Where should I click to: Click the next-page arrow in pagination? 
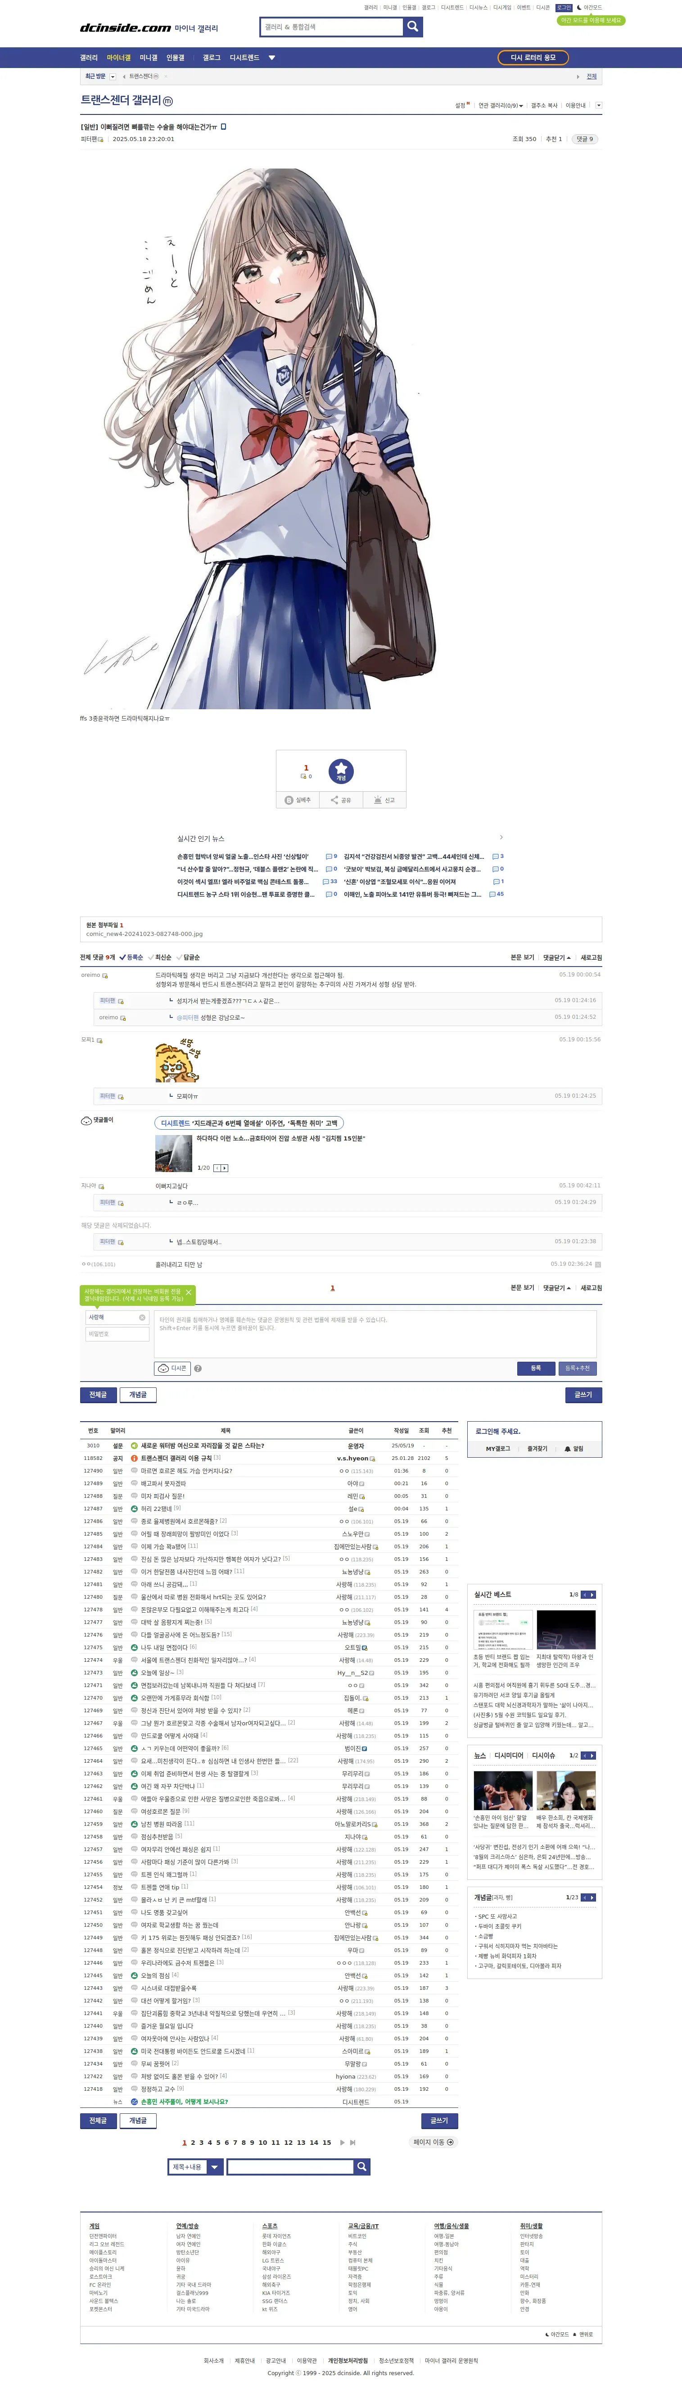(343, 2142)
